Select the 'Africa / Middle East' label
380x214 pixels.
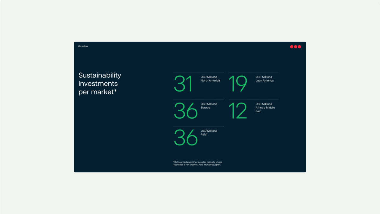click(x=265, y=109)
